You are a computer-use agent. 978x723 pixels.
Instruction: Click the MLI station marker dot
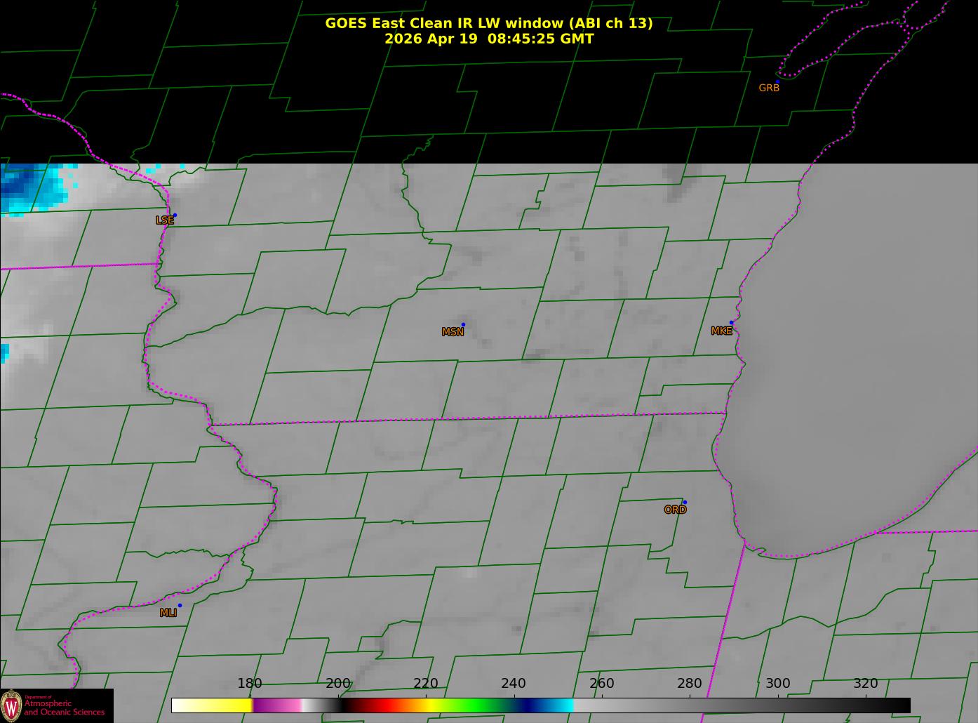180,605
